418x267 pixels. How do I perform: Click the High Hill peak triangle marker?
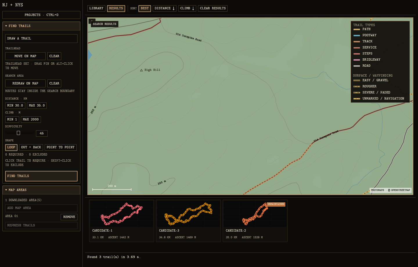click(141, 70)
